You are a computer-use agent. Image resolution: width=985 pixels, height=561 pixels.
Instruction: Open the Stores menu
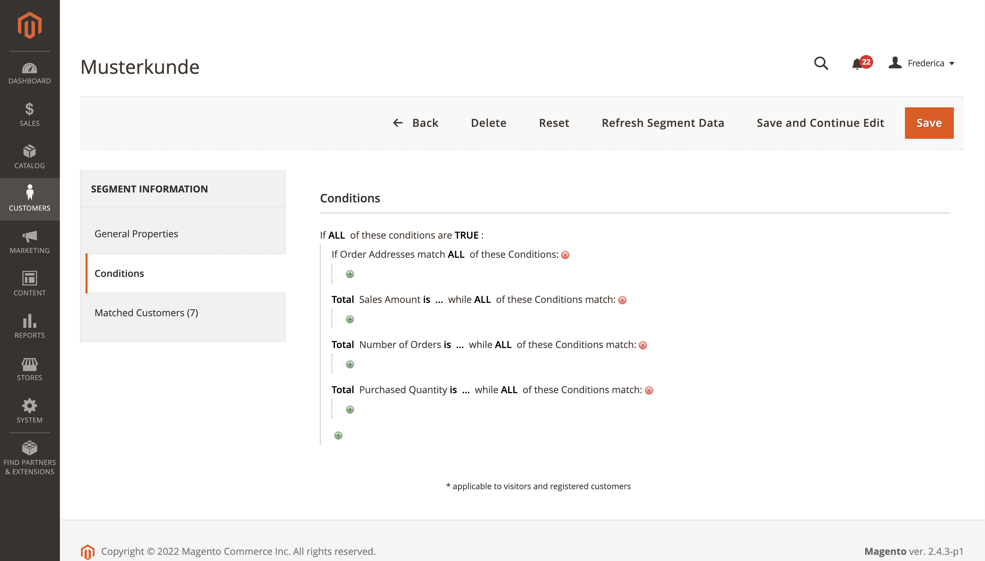[30, 369]
